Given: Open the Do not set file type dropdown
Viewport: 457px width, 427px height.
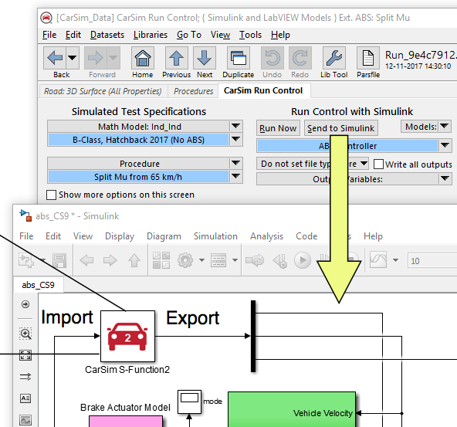Looking at the screenshot, I should [364, 164].
